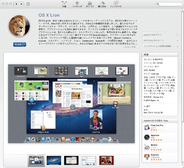Viewport: 184px width, 168px height.
Task: Click the Desktop space thumbnail in the screenshot
Action: [x=41, y=71]
